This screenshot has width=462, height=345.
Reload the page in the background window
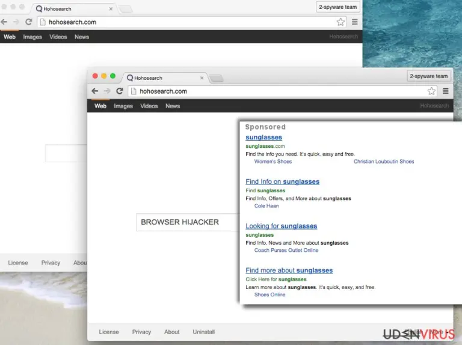pos(29,22)
